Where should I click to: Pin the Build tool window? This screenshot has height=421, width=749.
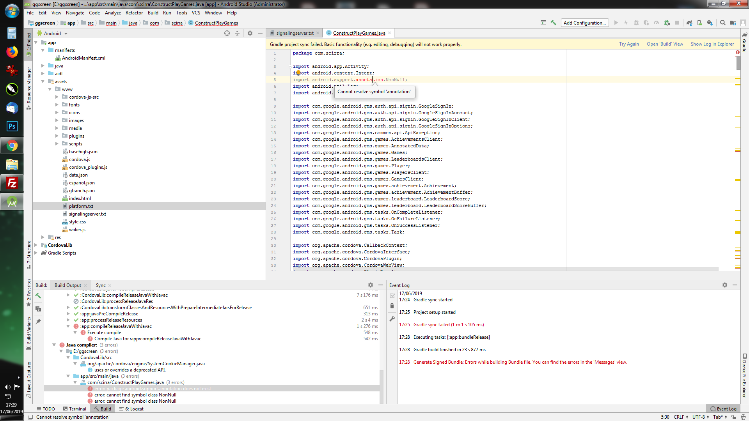tap(38, 322)
